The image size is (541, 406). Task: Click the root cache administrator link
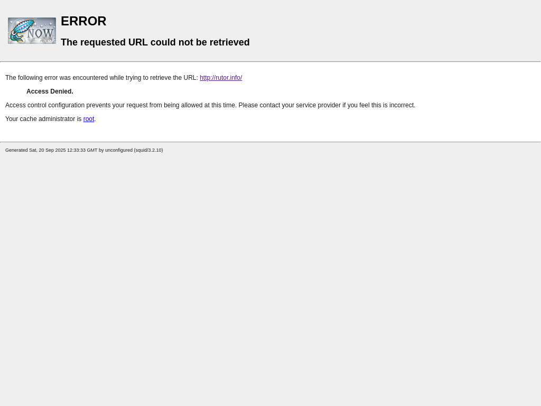[89, 119]
